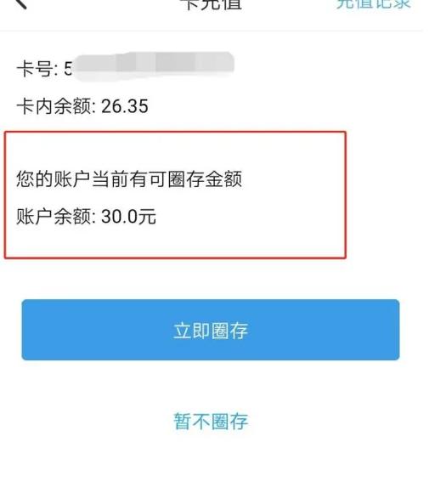
Task: Tap the 账户余额 label
Action: point(52,216)
